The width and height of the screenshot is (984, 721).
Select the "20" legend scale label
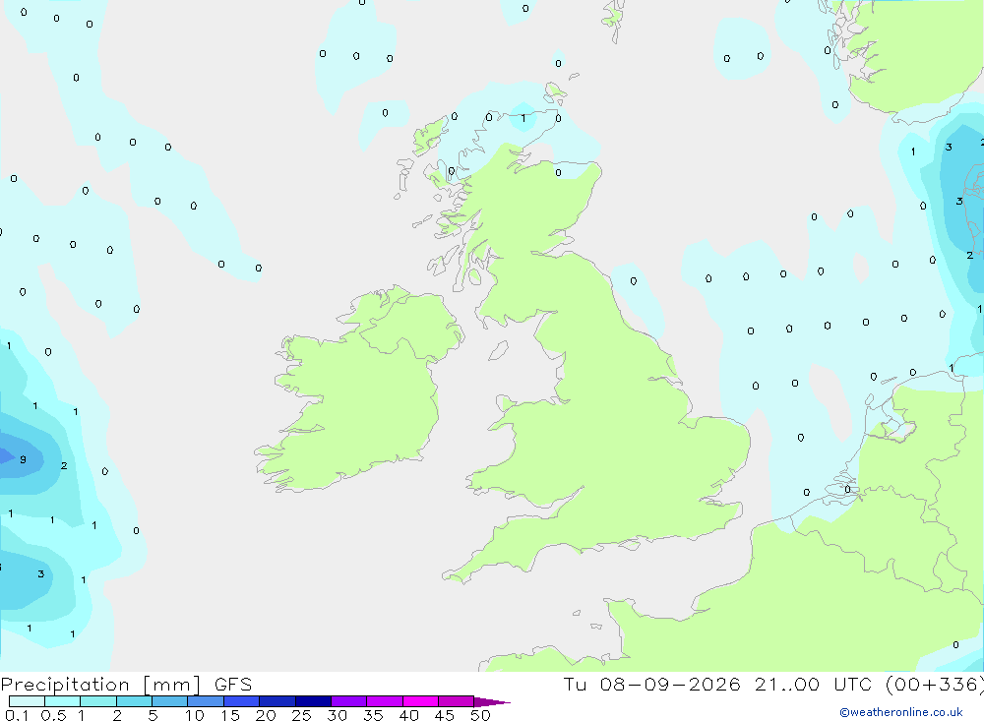(x=266, y=715)
